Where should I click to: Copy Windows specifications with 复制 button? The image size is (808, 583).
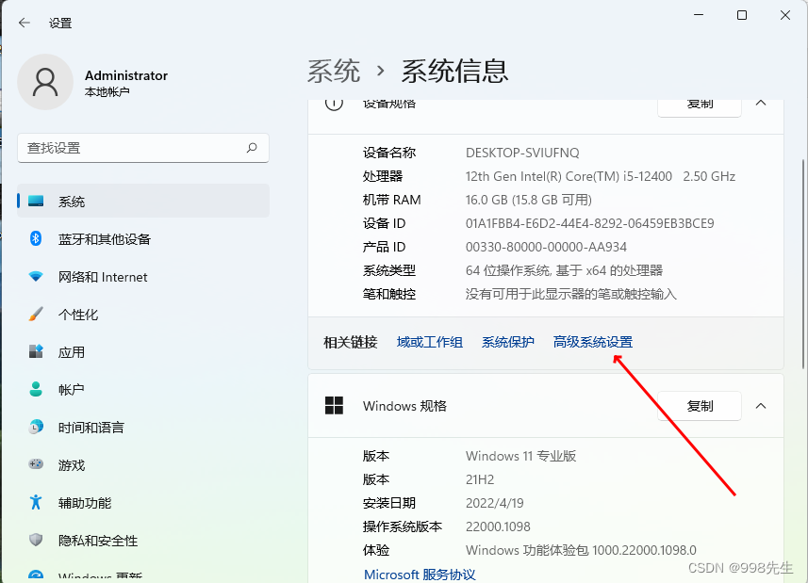coord(700,406)
